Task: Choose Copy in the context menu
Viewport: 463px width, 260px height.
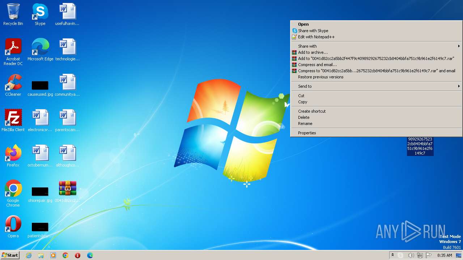Action: [x=376, y=102]
